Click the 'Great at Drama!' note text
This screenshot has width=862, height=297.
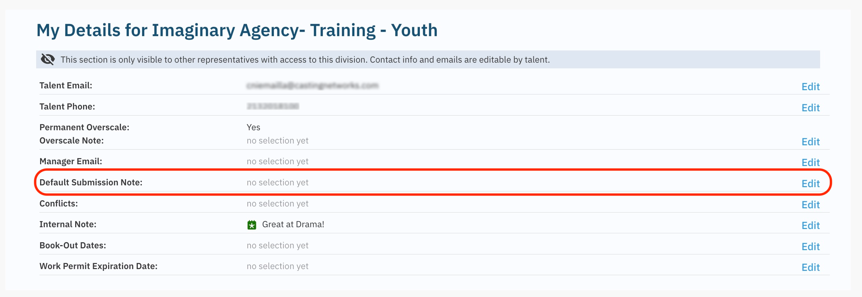[293, 224]
